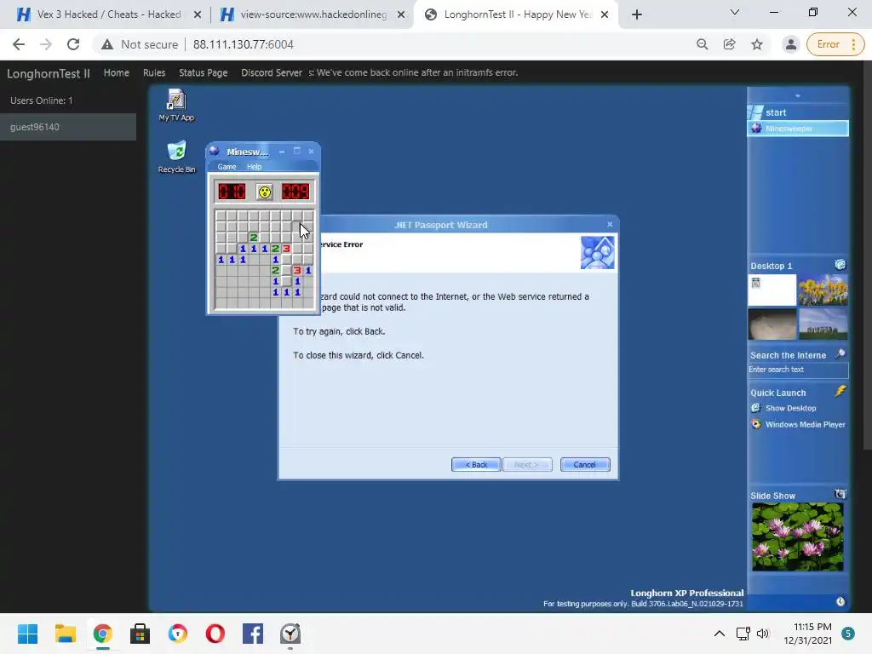Open the Help menu in Minesweeper
The height and width of the screenshot is (654, 872).
pyautogui.click(x=254, y=167)
